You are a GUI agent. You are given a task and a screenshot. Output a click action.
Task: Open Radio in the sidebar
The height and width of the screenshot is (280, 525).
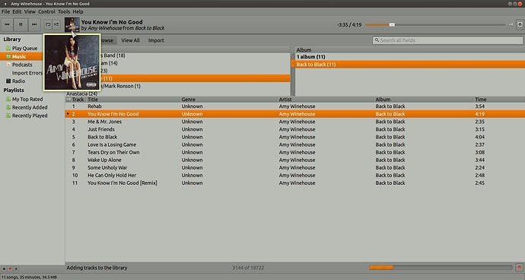(x=18, y=81)
